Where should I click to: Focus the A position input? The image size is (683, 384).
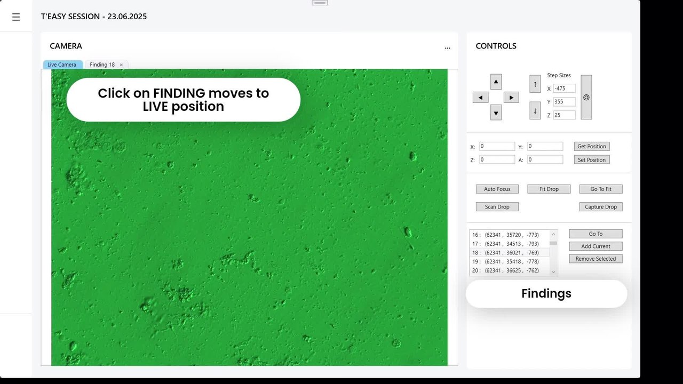pyautogui.click(x=545, y=159)
